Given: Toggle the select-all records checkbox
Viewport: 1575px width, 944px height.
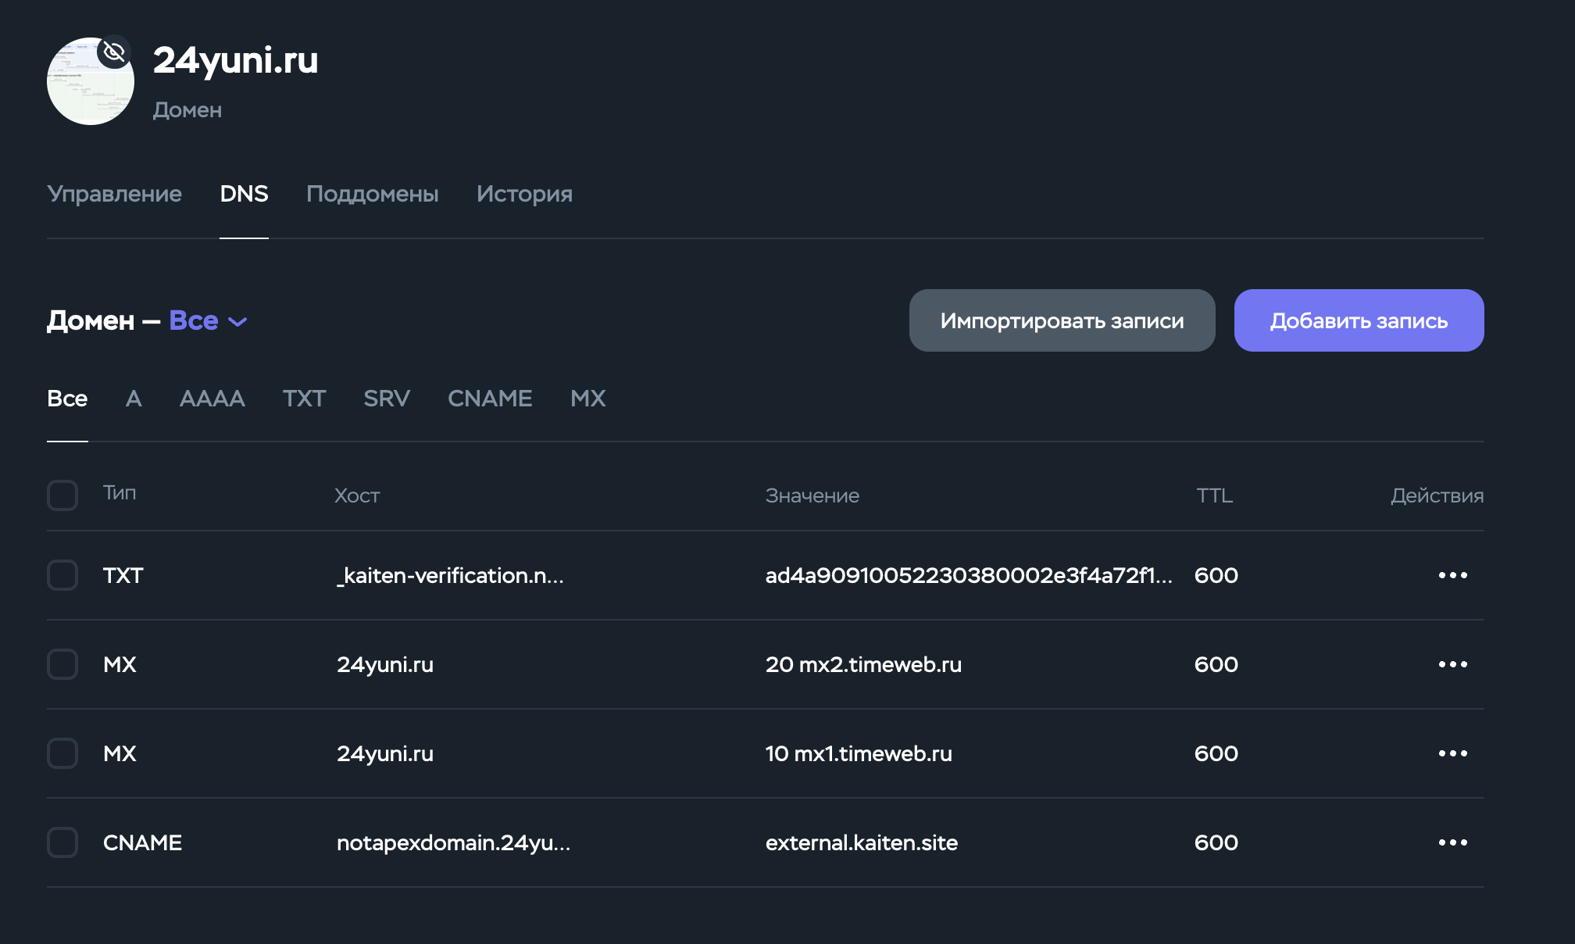Looking at the screenshot, I should 62,495.
